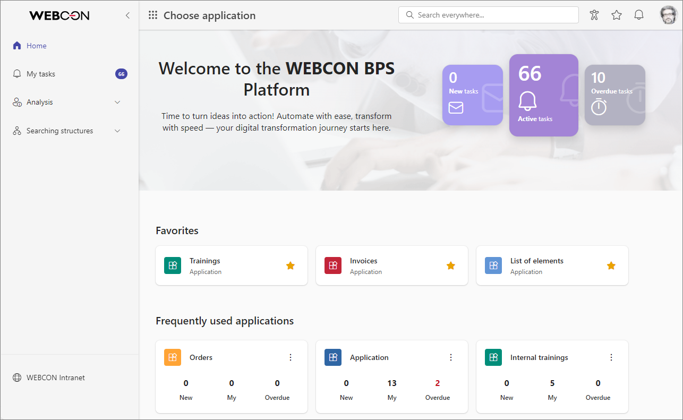Click the red Invoices application icon
This screenshot has width=683, height=420.
tap(333, 265)
